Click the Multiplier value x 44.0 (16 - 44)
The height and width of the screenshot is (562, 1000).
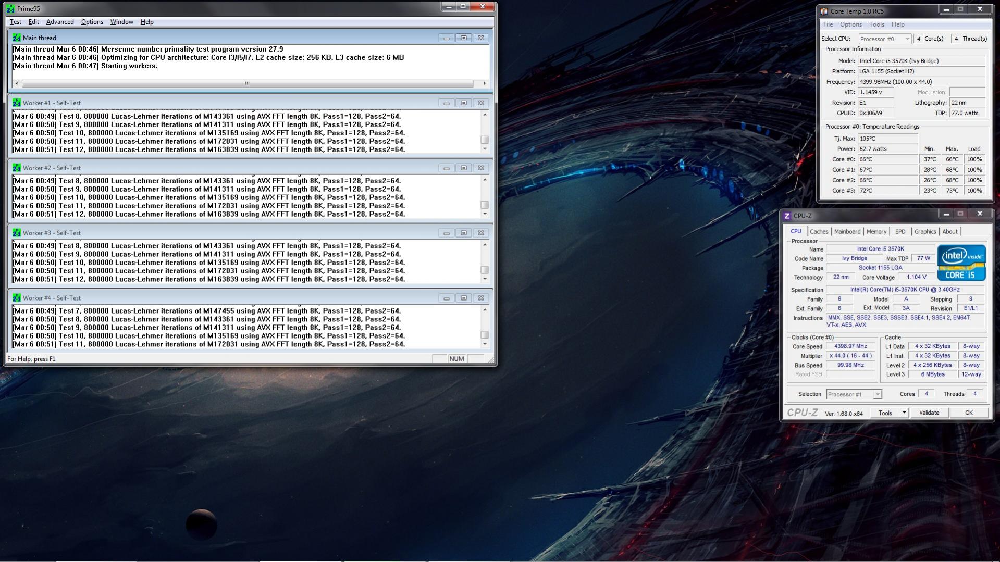(x=850, y=356)
